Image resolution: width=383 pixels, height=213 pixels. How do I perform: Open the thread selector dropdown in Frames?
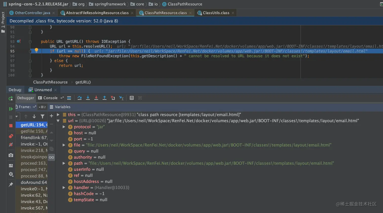click(17, 117)
